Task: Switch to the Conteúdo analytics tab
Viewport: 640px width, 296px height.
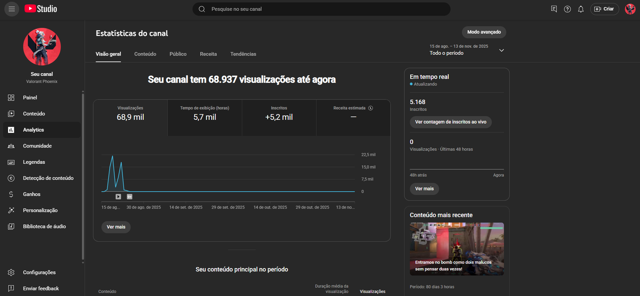Action: 145,54
